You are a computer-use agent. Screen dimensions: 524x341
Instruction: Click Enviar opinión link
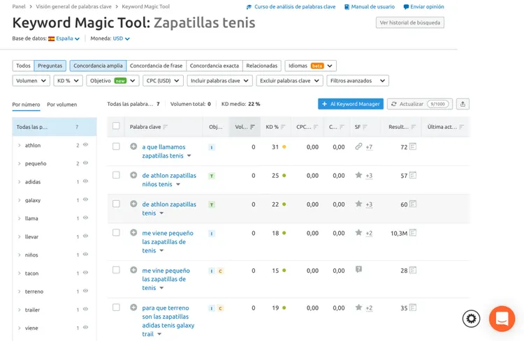[x=424, y=7]
